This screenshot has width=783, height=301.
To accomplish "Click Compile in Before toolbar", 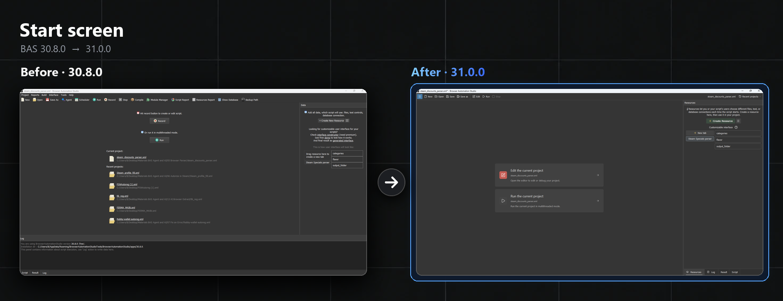I will [137, 100].
